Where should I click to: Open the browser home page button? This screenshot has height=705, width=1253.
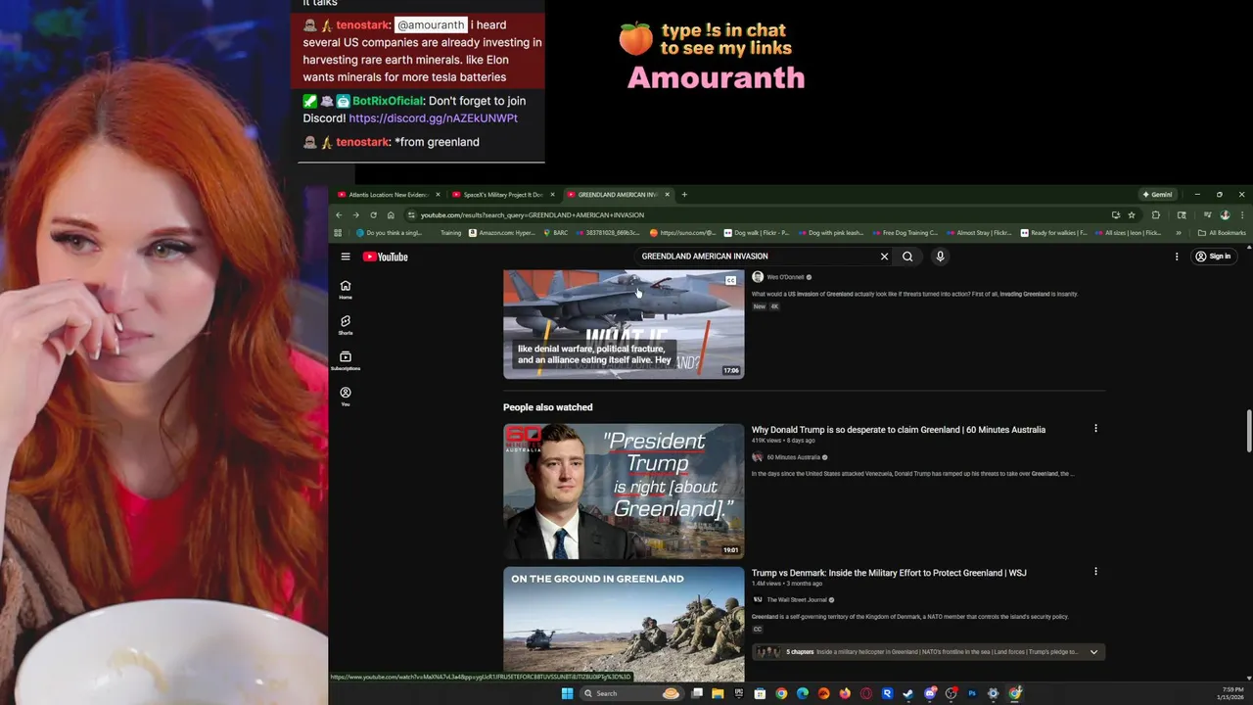point(391,215)
